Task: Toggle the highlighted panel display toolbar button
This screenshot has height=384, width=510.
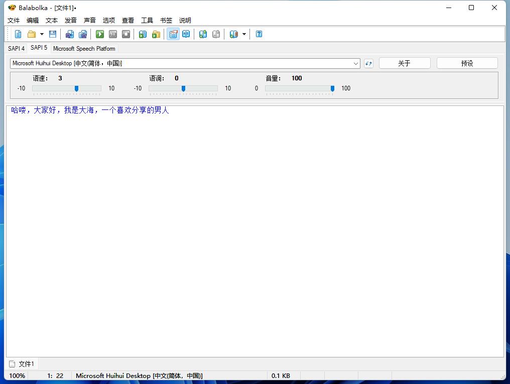Action: (x=173, y=34)
